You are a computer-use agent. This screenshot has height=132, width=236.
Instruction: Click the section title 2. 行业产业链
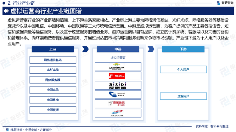[21, 3]
